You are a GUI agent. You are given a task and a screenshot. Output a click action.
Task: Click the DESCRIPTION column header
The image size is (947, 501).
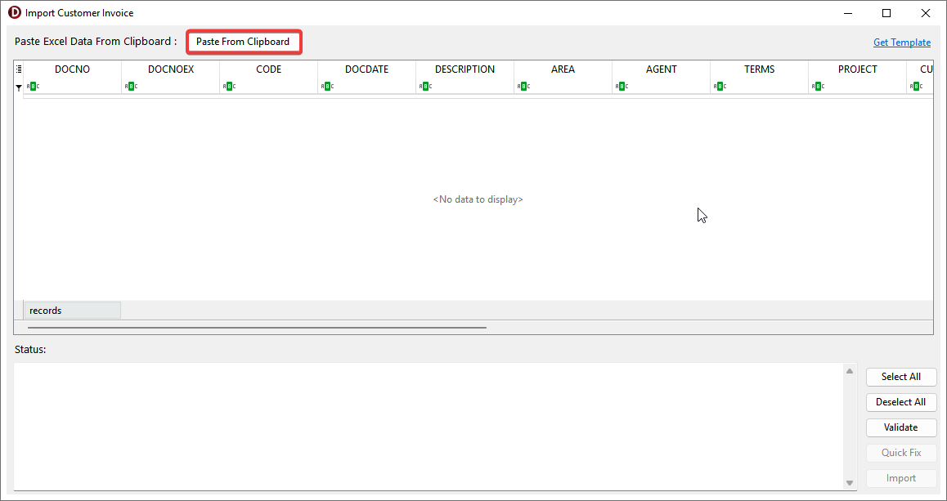click(465, 69)
